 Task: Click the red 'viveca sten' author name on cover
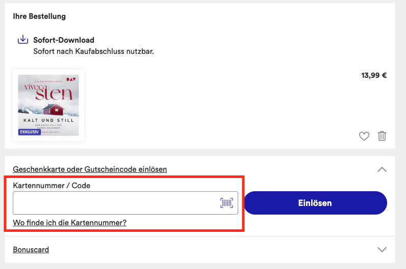48,92
